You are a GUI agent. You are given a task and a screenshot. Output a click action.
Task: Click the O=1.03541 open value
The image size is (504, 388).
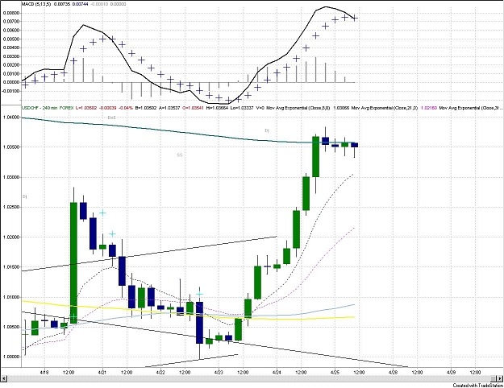193,108
